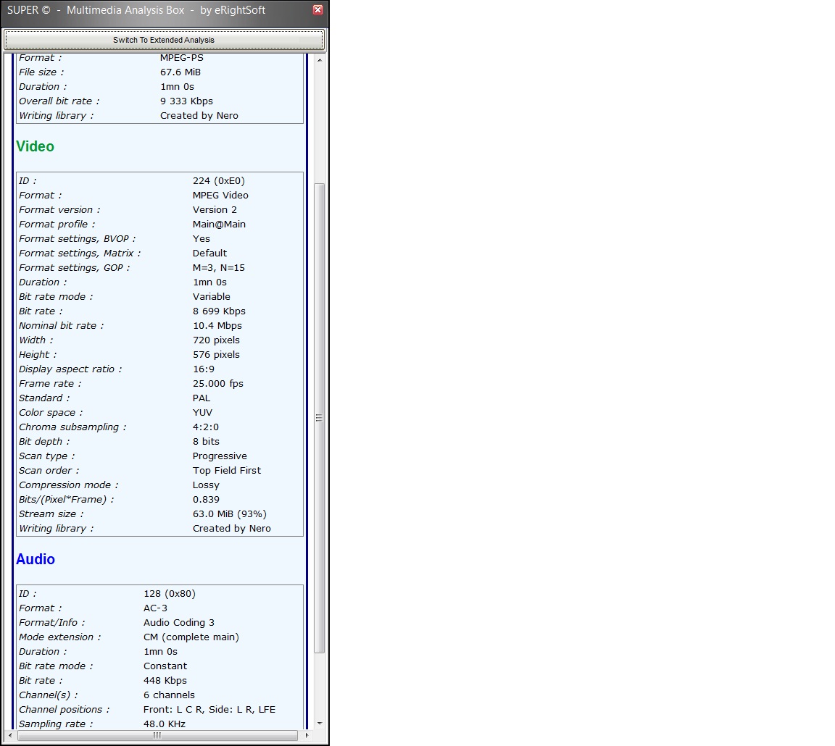Click the window title SUPER Multimedia Analysis Box
Image resolution: width=835 pixels, height=746 pixels.
(136, 10)
